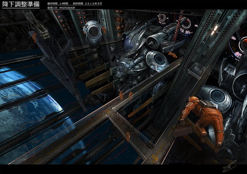Viewport: 247px width, 174px height.
Task: Click the 使用ソフト PHOTOSHOP caption
Action: [x=61, y=8]
